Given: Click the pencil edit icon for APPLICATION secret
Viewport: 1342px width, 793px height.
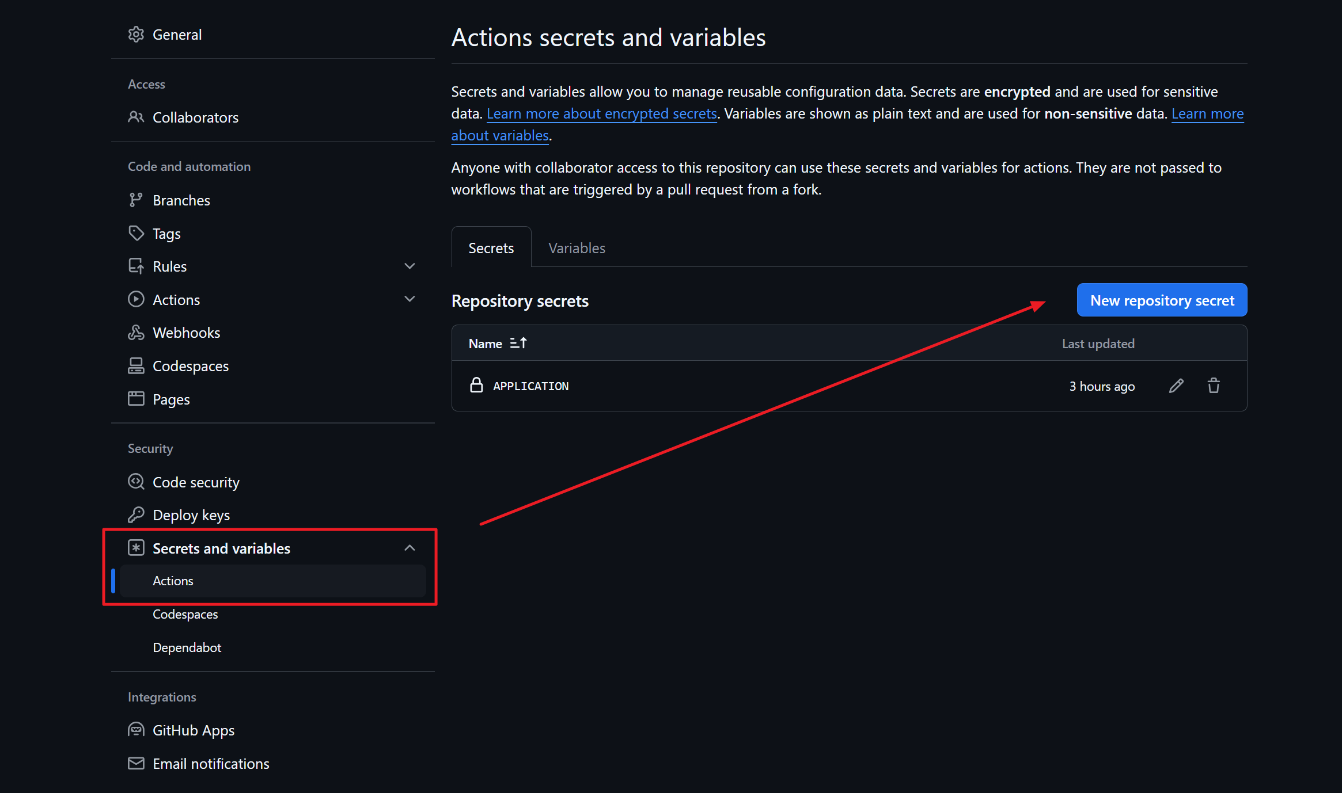Looking at the screenshot, I should pos(1176,386).
